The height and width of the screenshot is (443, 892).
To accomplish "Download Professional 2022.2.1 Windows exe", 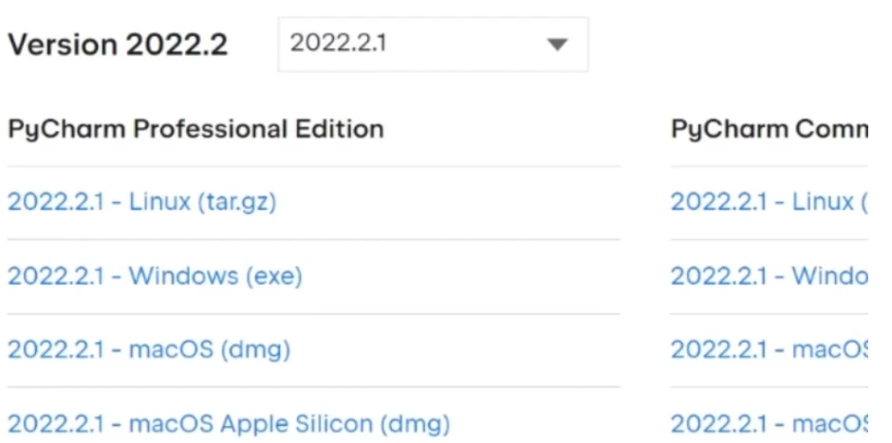I will point(155,276).
